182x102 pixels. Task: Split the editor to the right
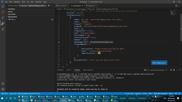coord(176,6)
